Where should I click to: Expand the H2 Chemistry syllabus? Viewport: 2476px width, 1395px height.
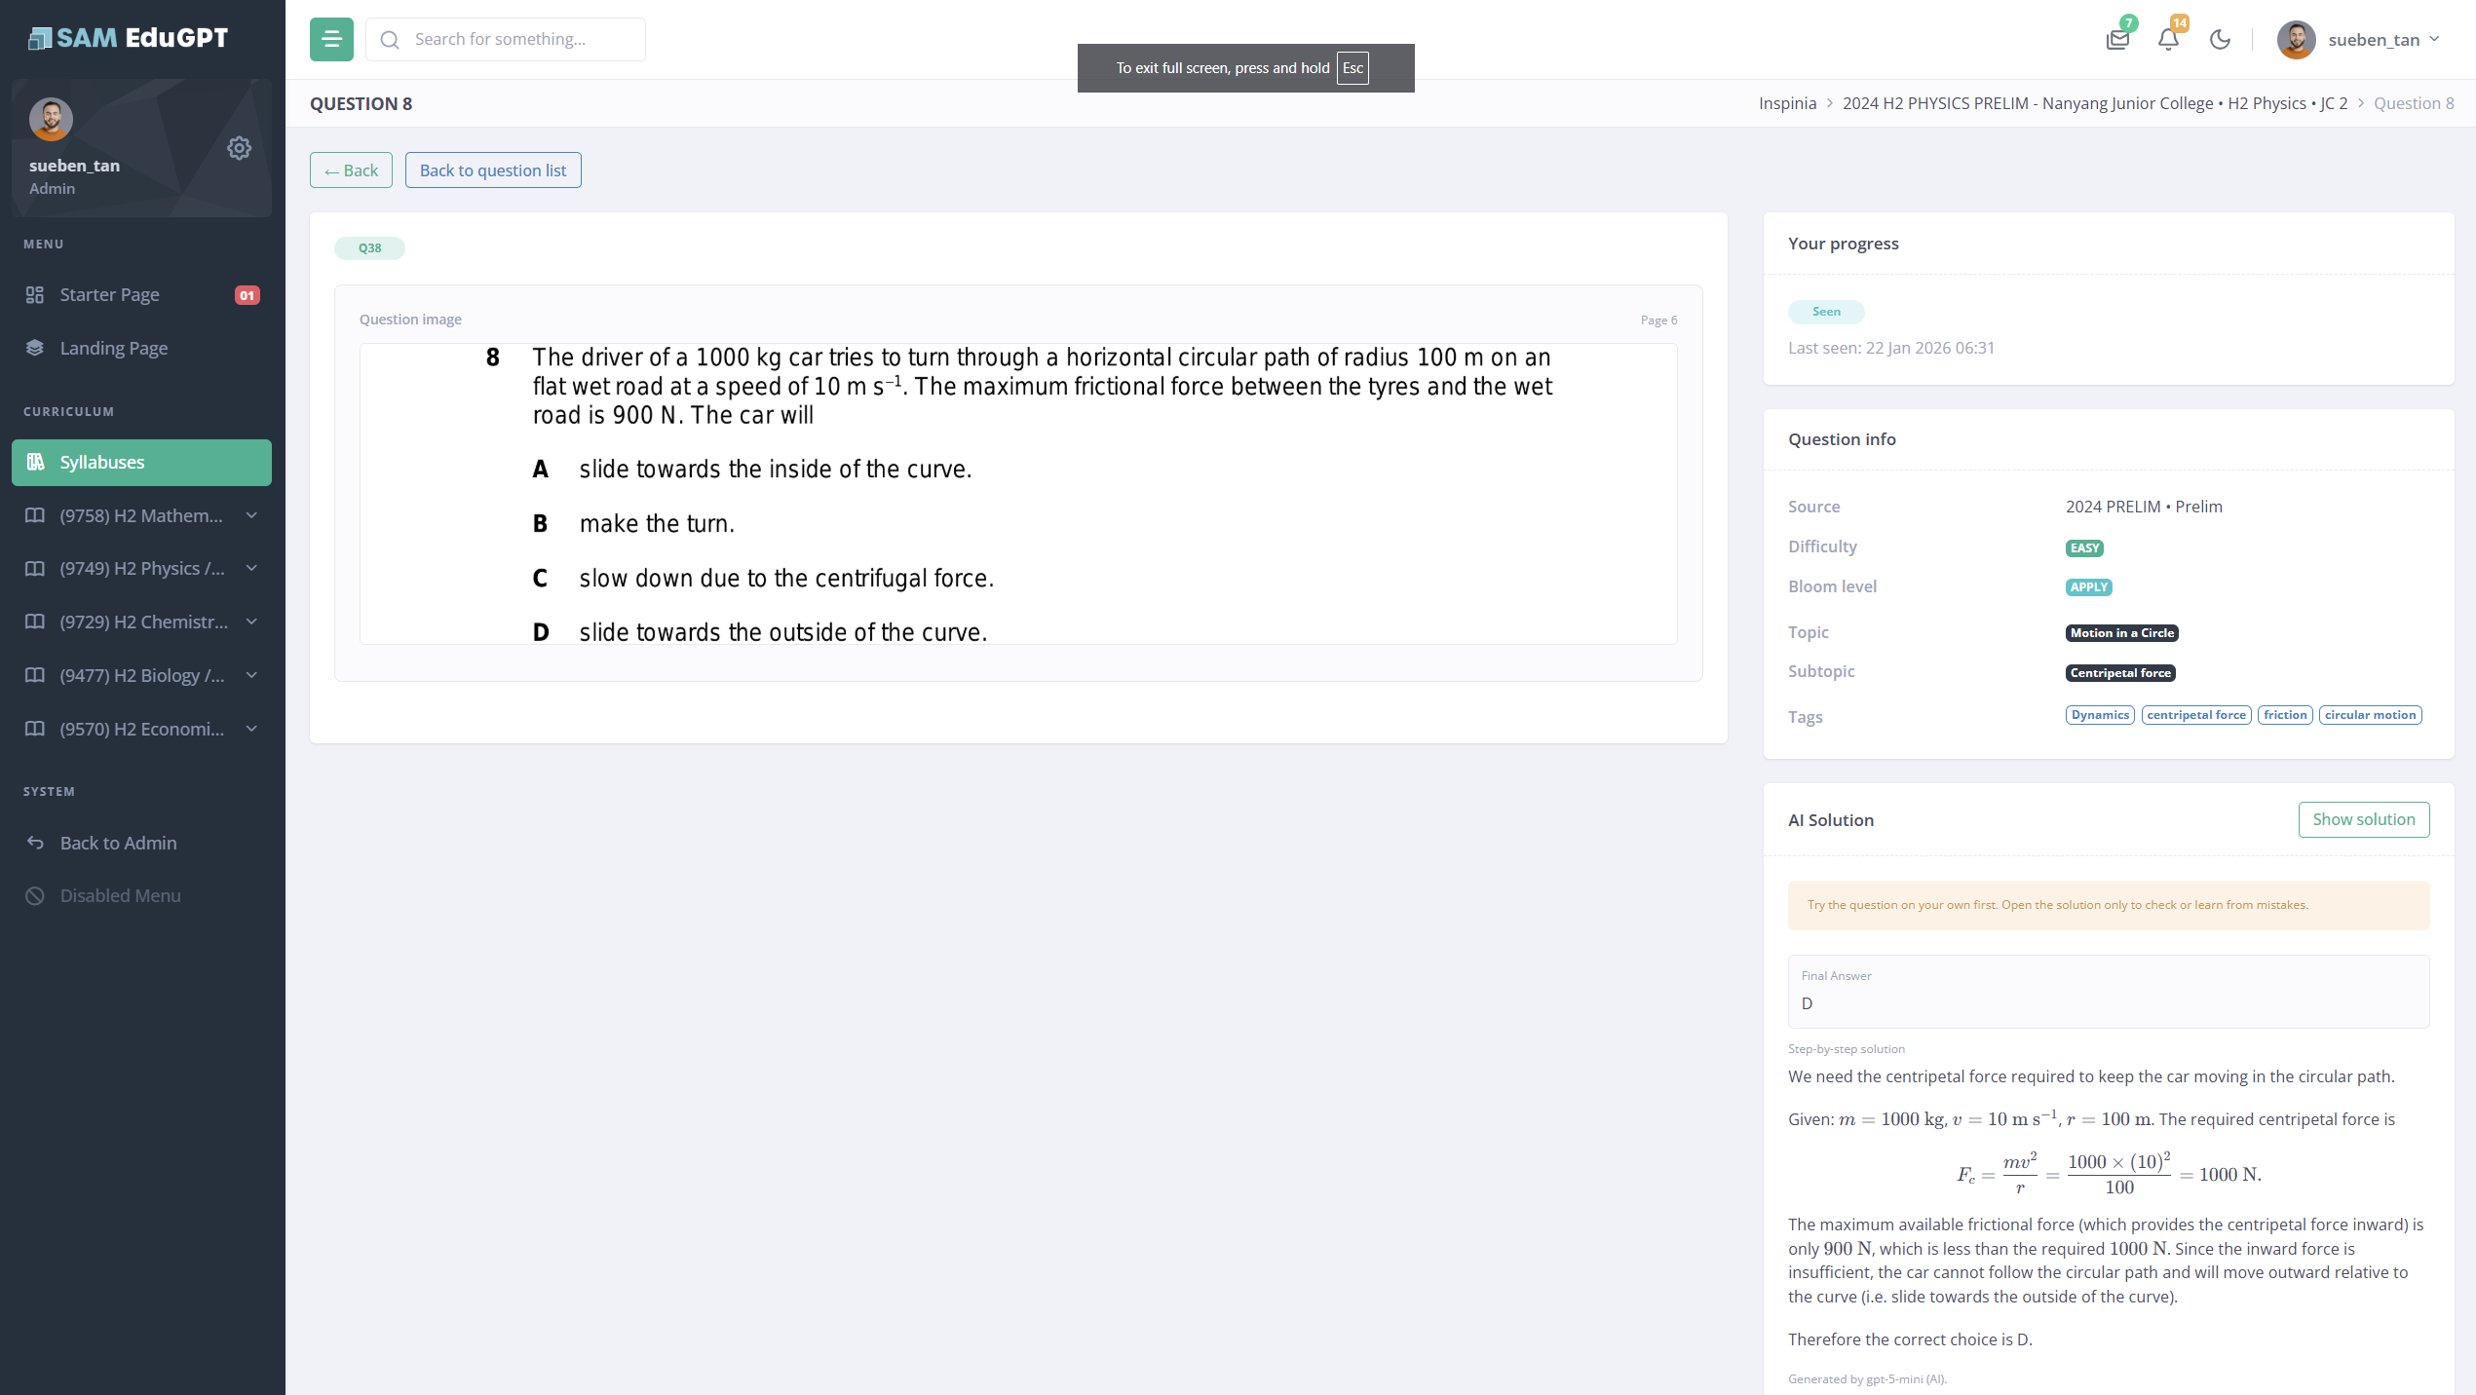point(141,622)
